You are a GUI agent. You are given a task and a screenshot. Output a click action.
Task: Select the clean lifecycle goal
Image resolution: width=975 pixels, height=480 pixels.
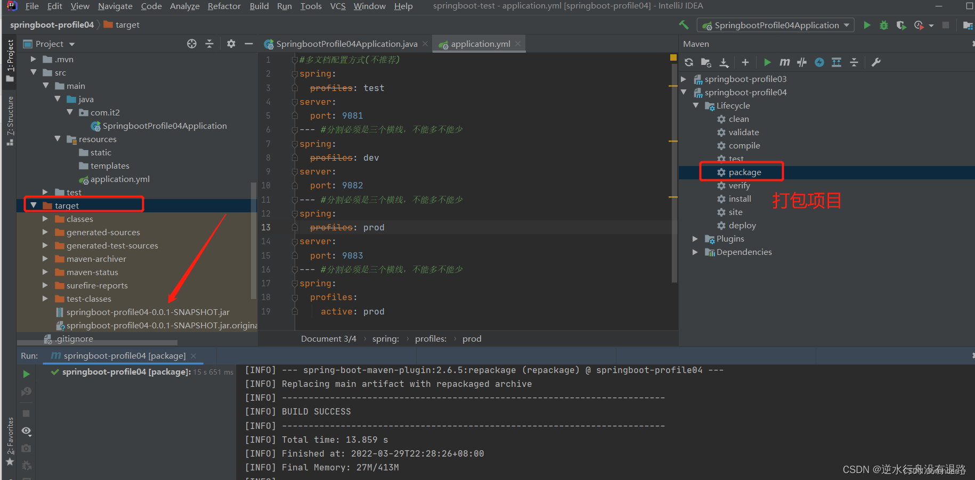(x=738, y=119)
